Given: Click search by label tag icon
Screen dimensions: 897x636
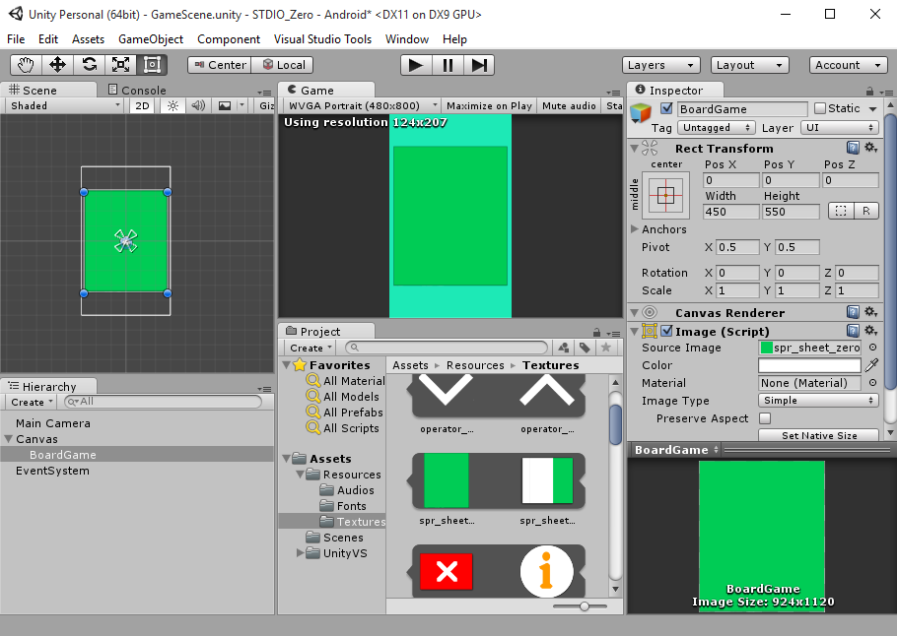Looking at the screenshot, I should pyautogui.click(x=585, y=348).
